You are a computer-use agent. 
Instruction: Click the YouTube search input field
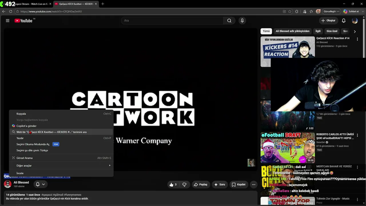pos(172,21)
